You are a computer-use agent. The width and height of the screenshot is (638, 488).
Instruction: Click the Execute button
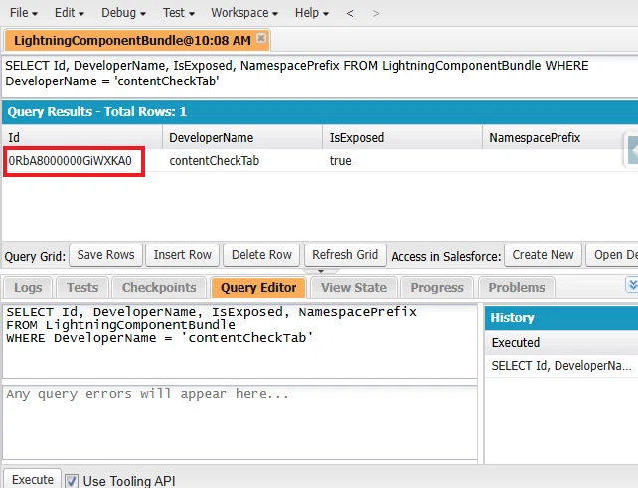pyautogui.click(x=33, y=479)
